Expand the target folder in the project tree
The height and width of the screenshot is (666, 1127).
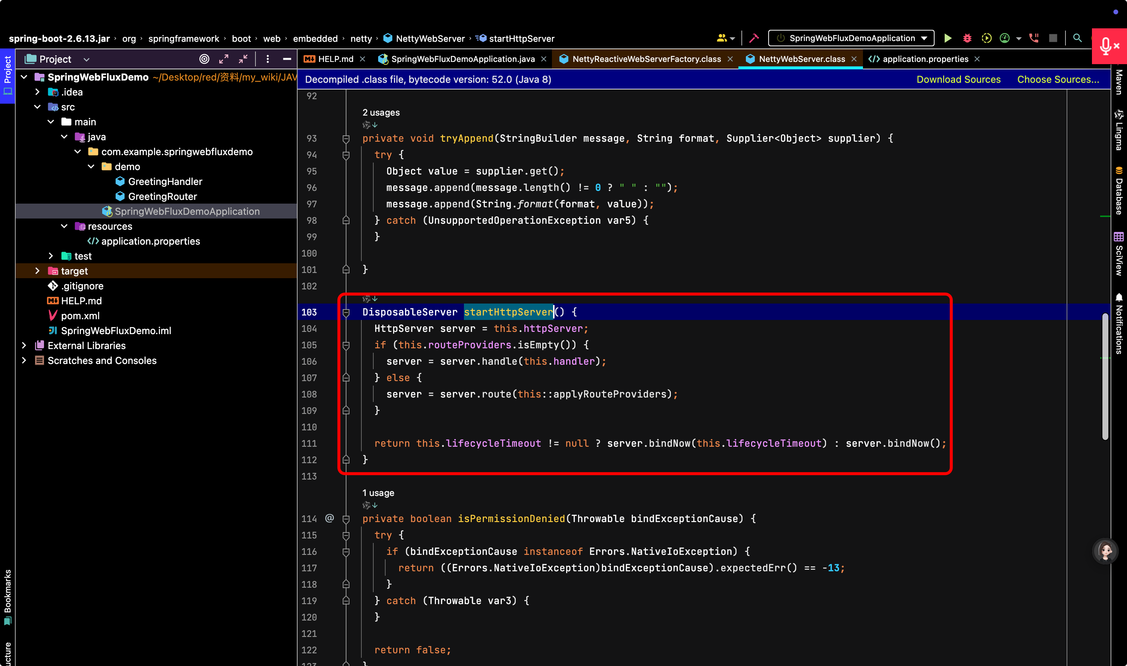(38, 271)
